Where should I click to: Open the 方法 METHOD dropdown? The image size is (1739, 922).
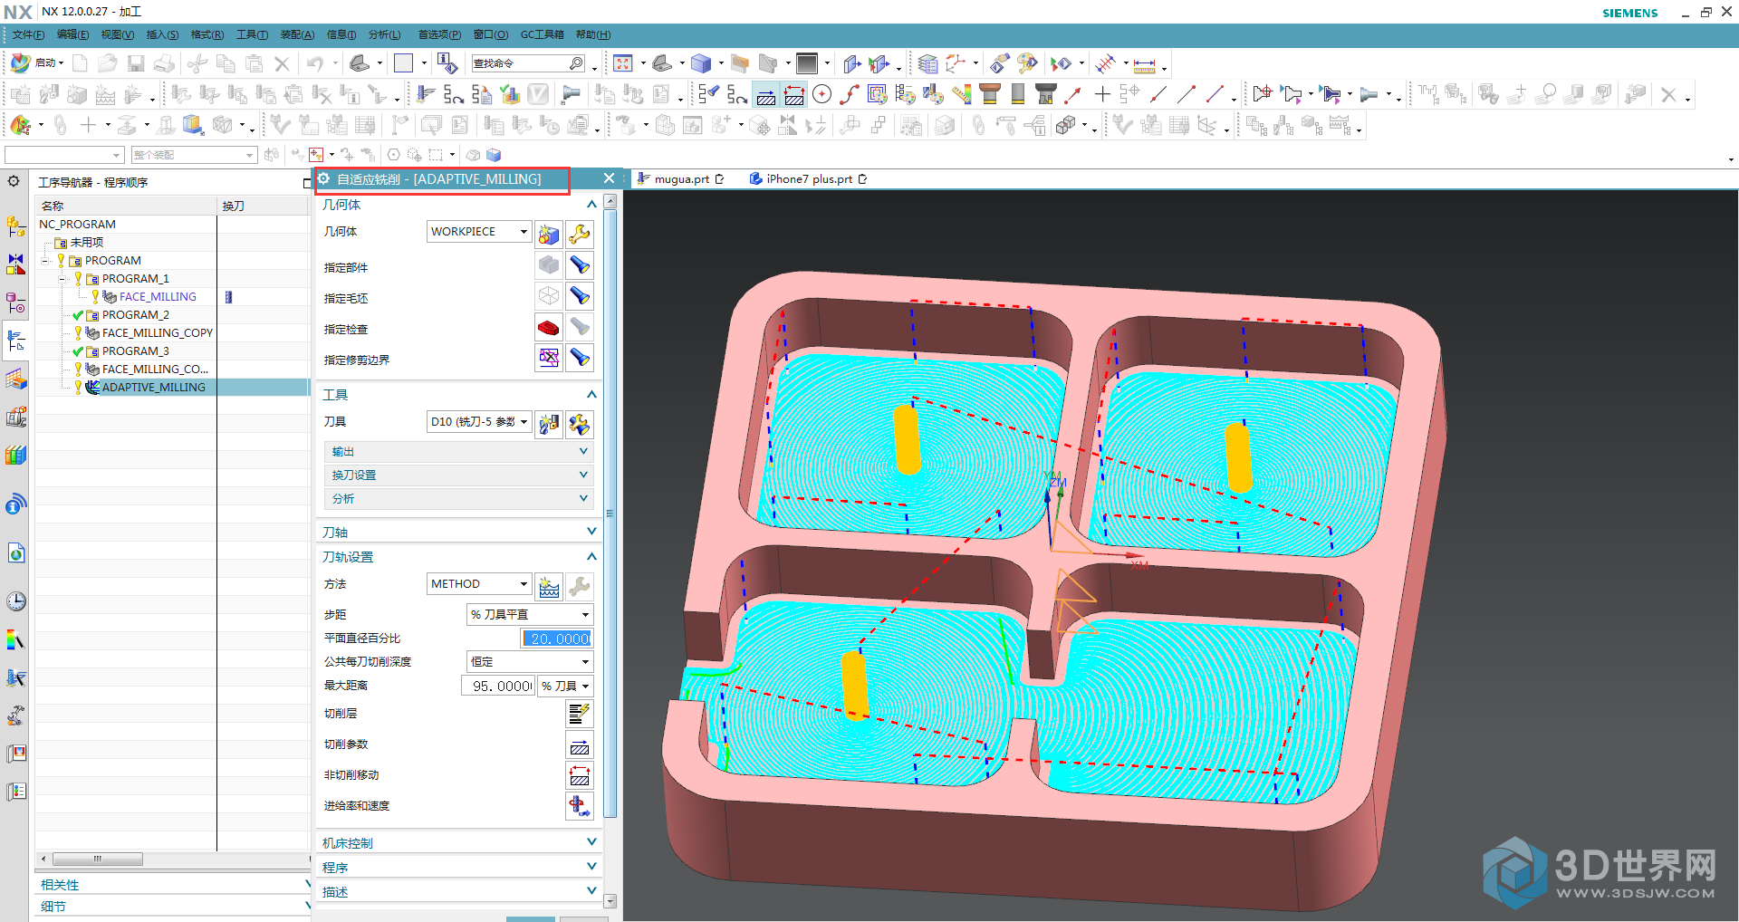[479, 584]
